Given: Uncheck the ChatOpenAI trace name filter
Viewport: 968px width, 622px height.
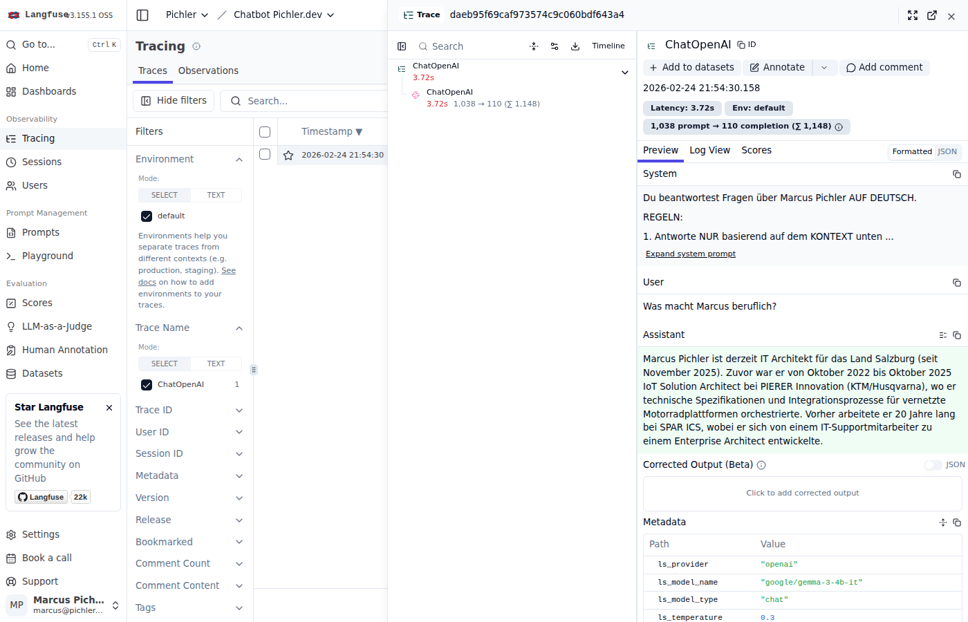Looking at the screenshot, I should click(147, 385).
